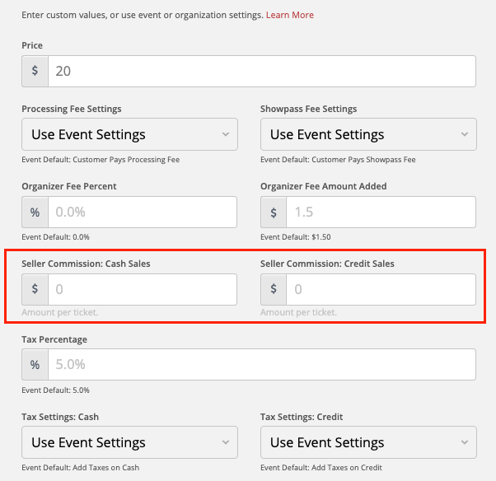This screenshot has height=481, width=496.
Task: Click the percent icon for Organizer Fee Percent
Action: point(35,212)
